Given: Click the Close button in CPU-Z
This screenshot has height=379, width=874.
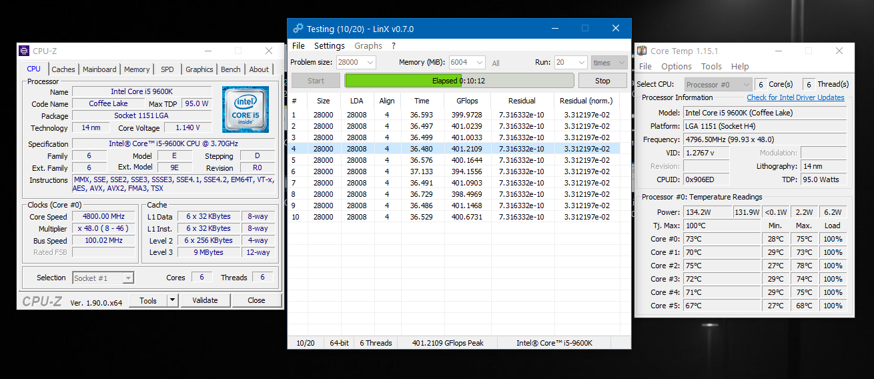Looking at the screenshot, I should click(x=256, y=301).
